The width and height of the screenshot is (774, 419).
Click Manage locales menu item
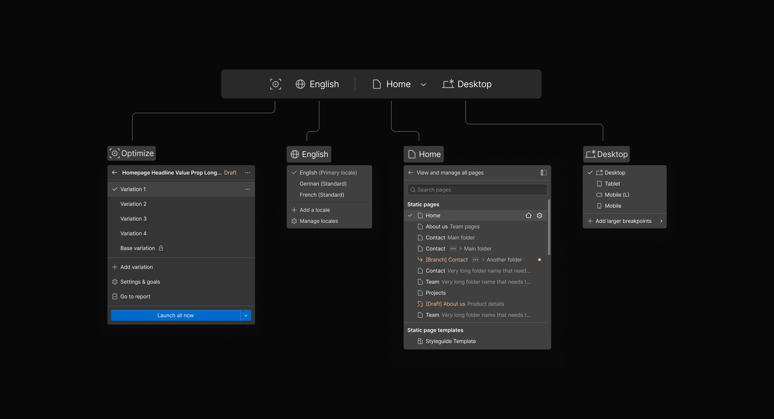[318, 221]
